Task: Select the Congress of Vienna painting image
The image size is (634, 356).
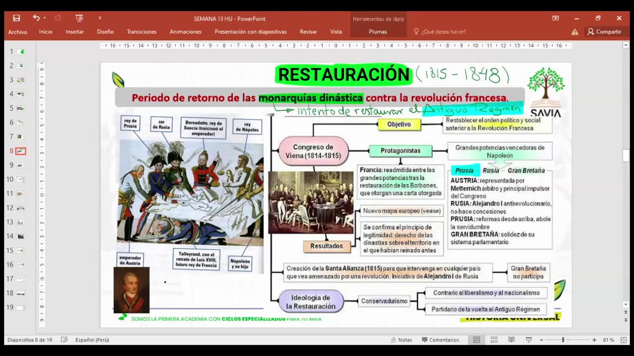Action: tap(311, 202)
